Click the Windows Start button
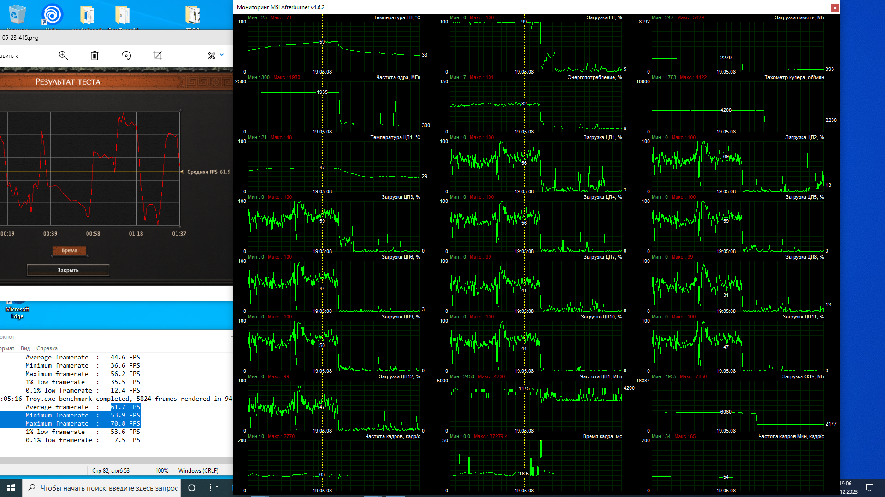This screenshot has height=497, width=885. 11,488
